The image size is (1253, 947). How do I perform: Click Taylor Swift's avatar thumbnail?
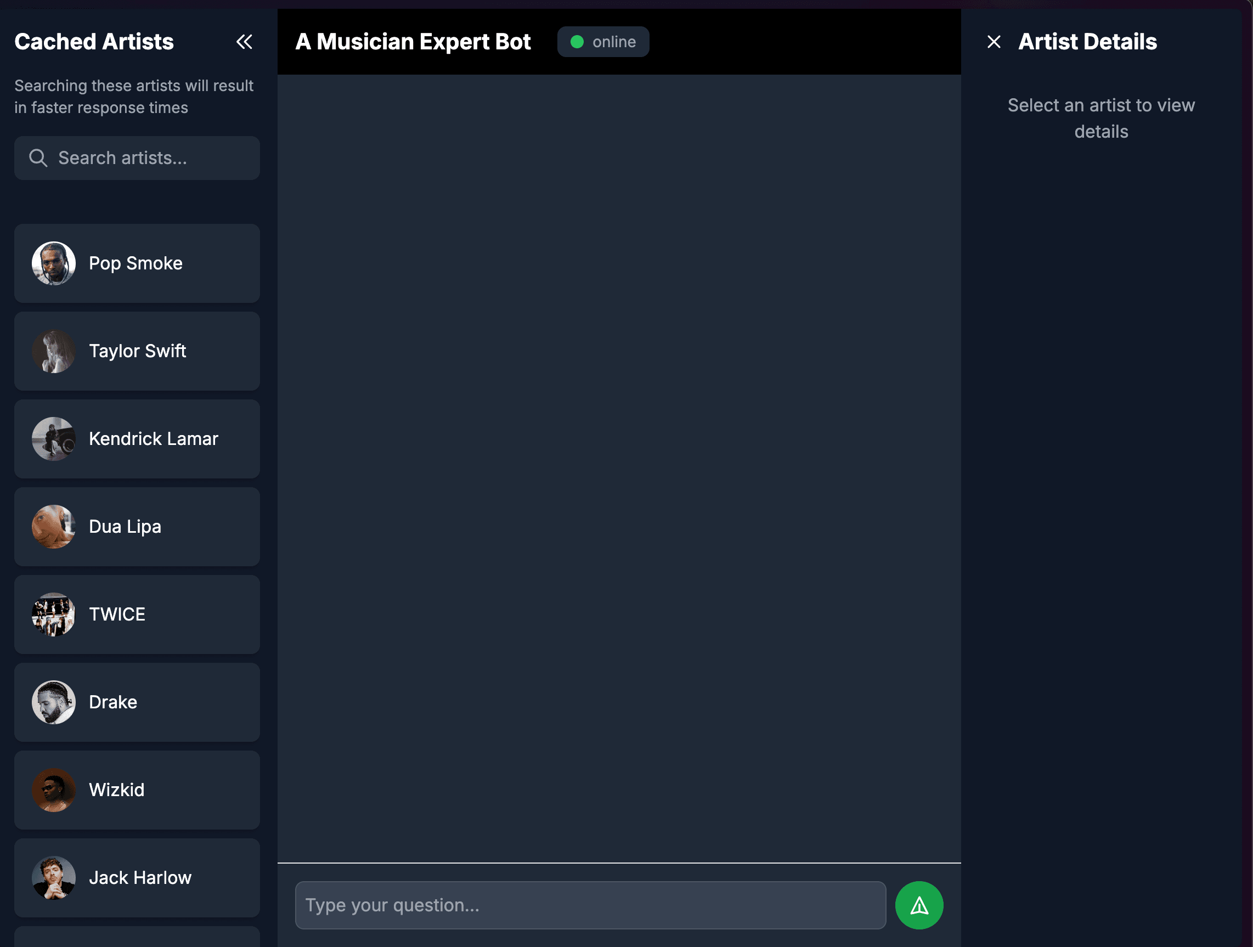pos(54,351)
